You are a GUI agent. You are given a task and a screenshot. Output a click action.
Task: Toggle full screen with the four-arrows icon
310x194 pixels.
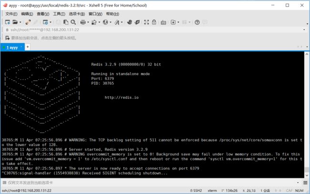(146, 22)
